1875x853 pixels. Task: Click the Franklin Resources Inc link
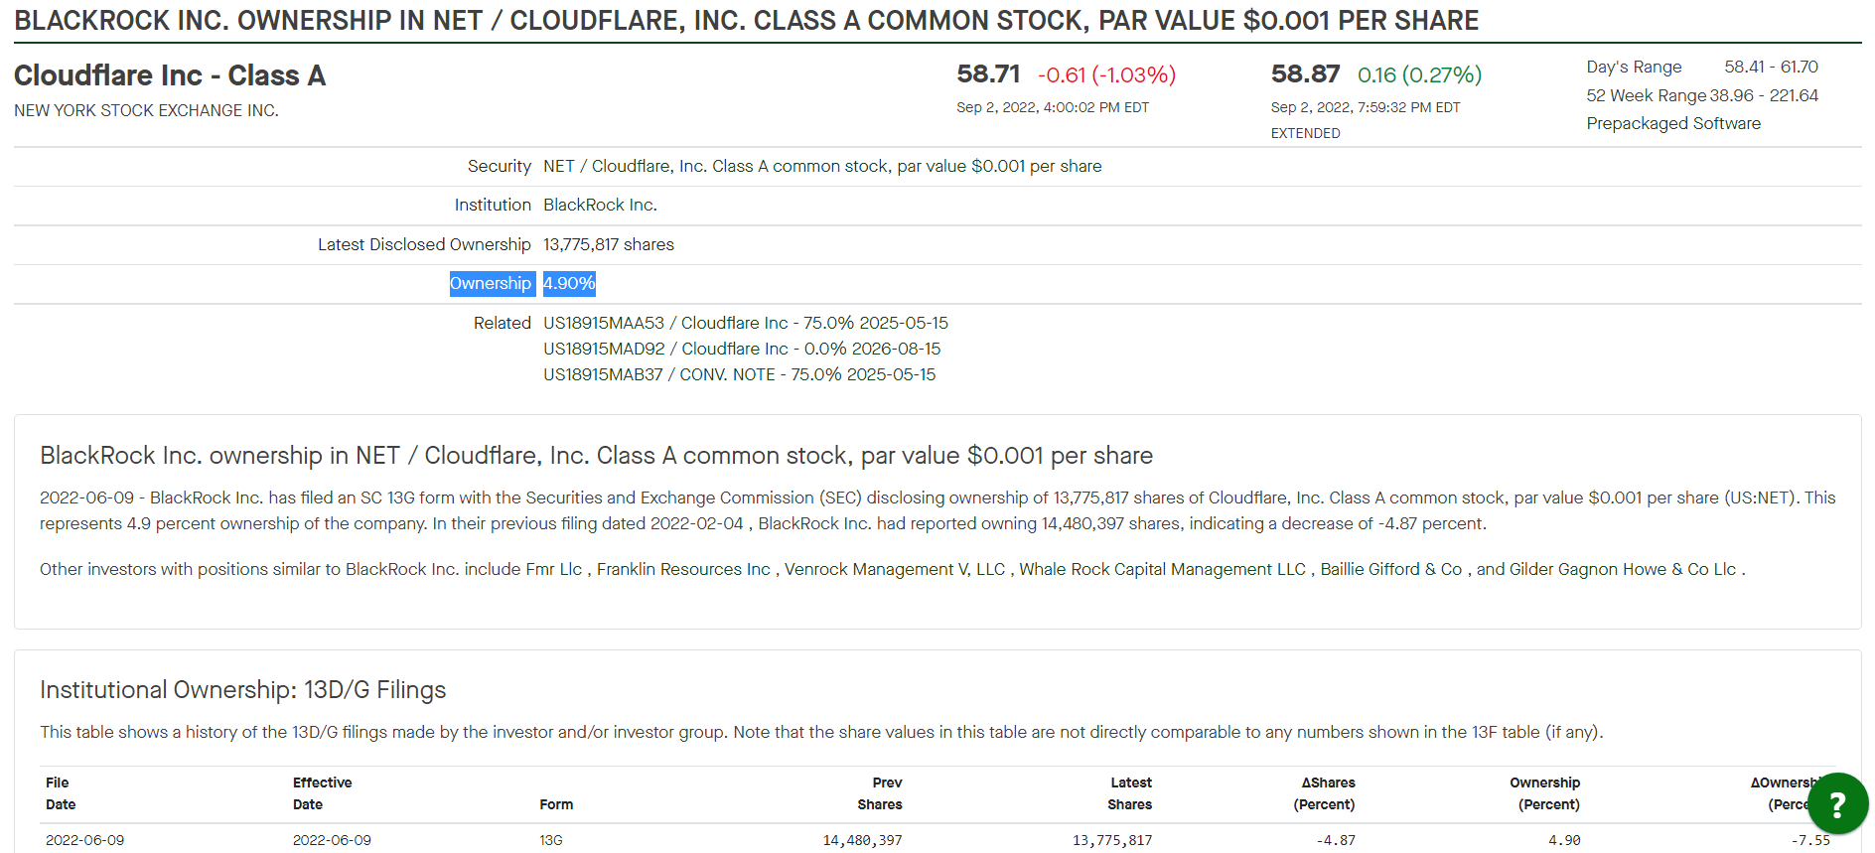coord(683,569)
